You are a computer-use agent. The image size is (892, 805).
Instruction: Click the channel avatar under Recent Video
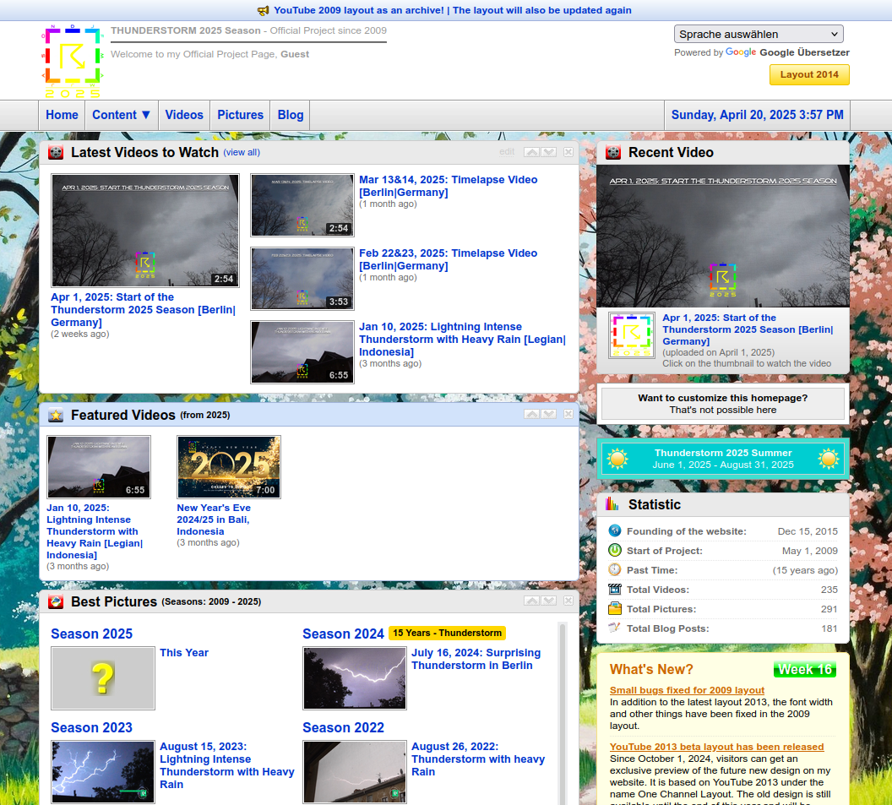632,335
